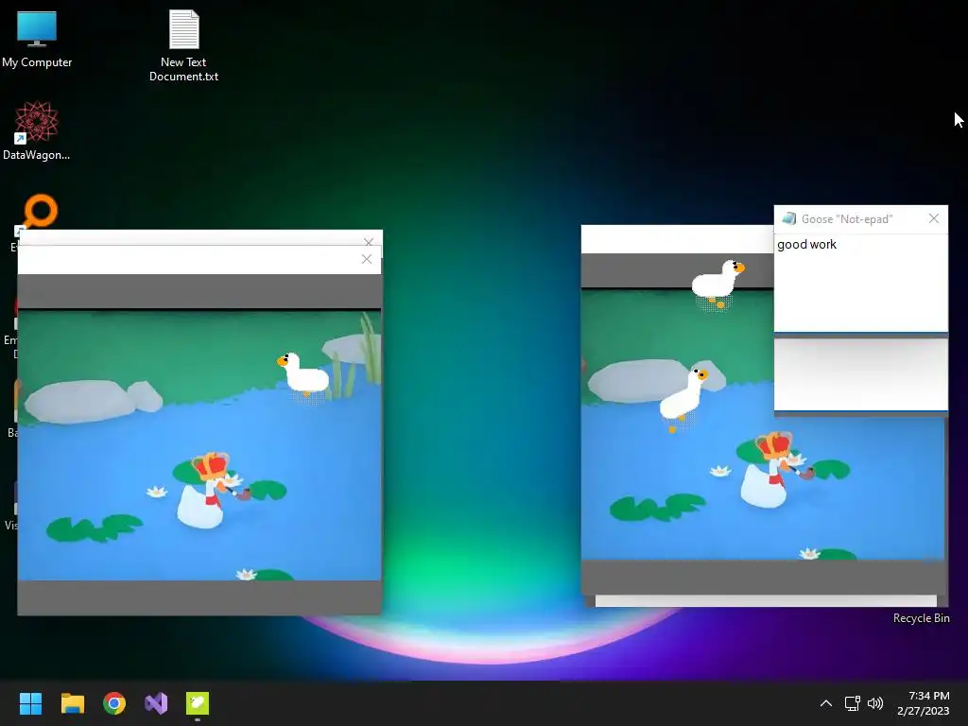Click the Not-epad window icon
The height and width of the screenshot is (726, 968).
[789, 218]
